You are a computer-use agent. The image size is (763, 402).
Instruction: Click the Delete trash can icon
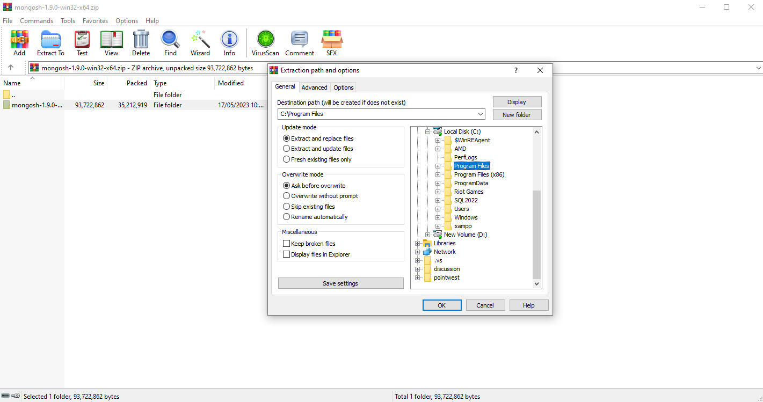141,39
